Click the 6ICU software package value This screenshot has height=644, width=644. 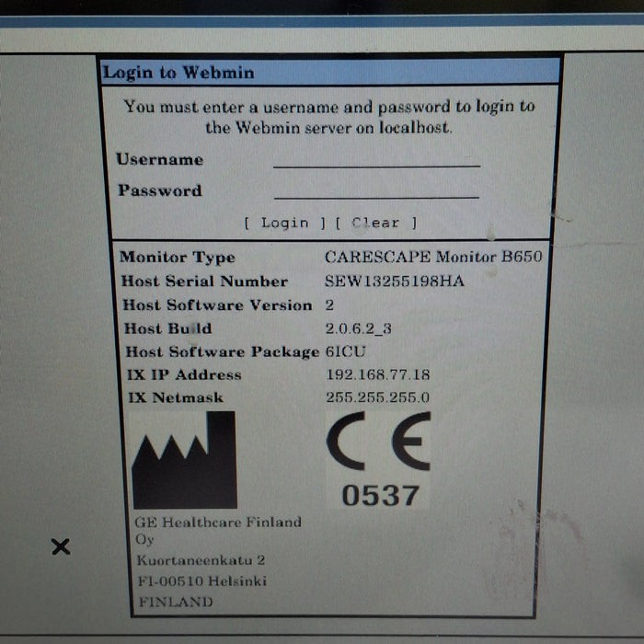tap(345, 351)
